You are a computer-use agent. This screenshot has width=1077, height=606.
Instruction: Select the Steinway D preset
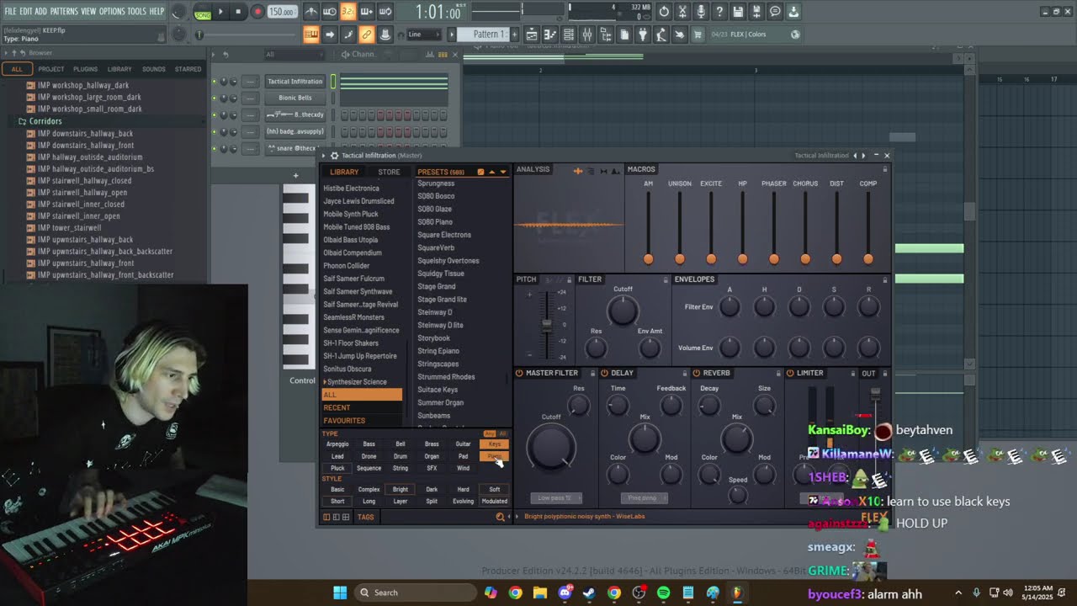[x=435, y=312]
